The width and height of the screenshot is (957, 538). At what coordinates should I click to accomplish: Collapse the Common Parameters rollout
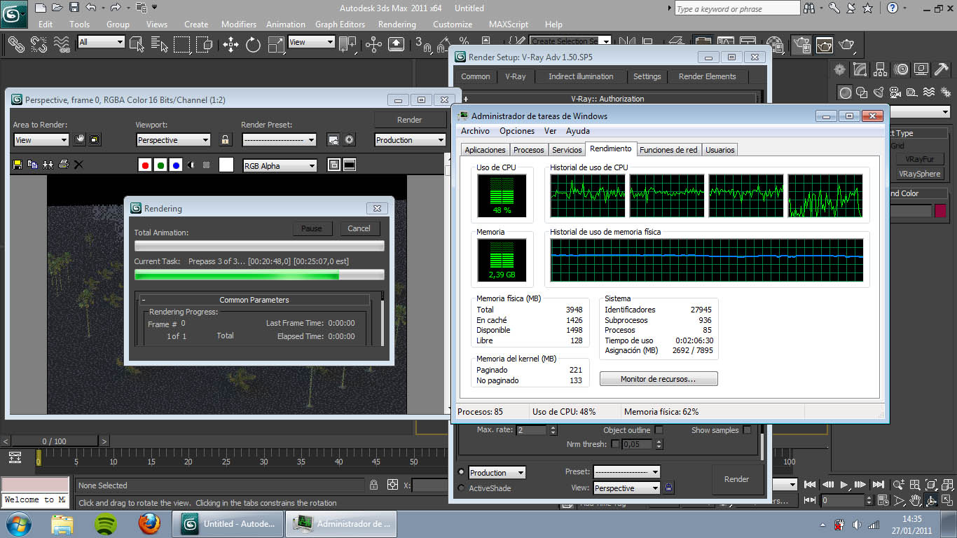point(254,300)
